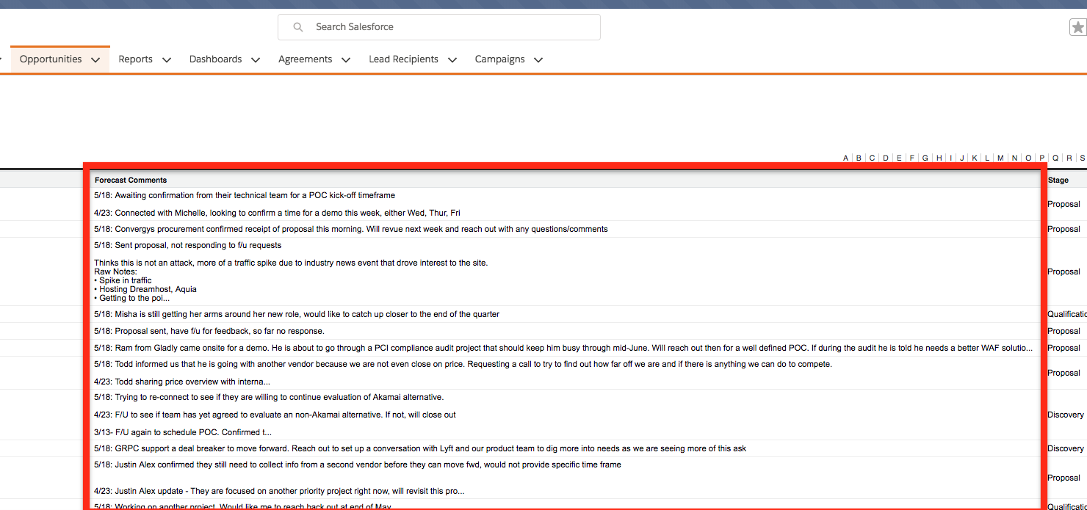Click the GRPC support deal breaker comment
The height and width of the screenshot is (510, 1087).
(420, 448)
